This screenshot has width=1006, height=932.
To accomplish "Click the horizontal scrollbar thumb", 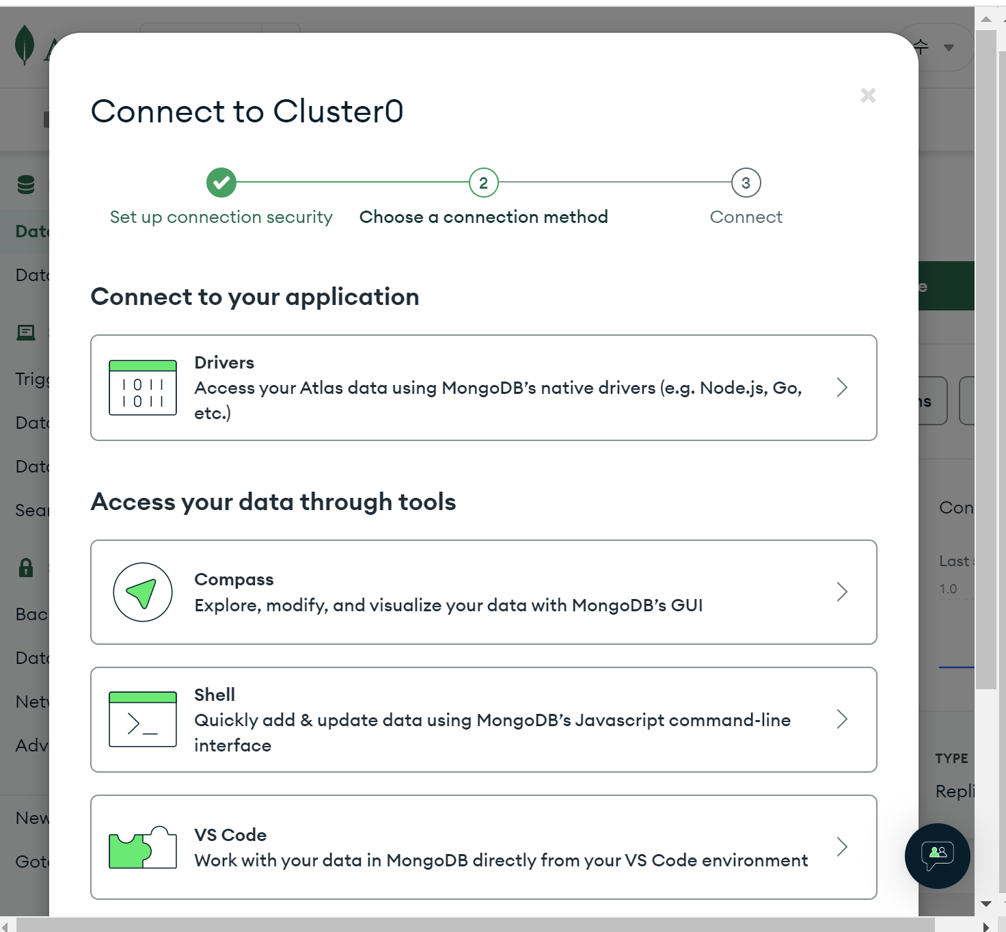I will [x=476, y=926].
